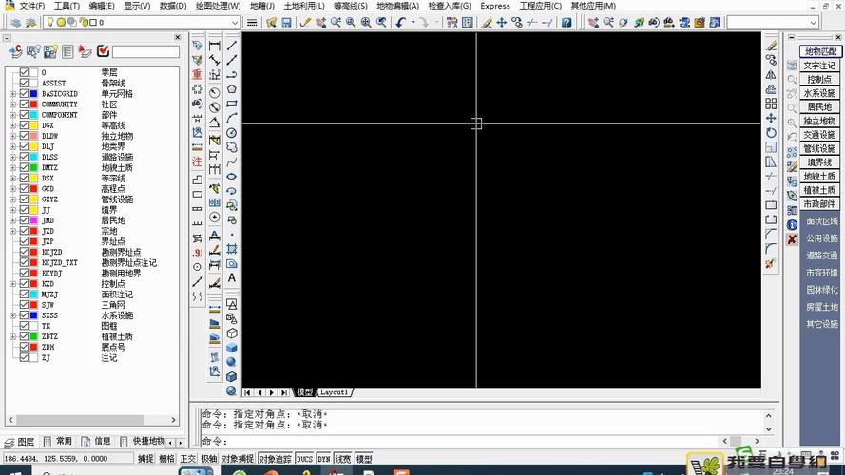Image resolution: width=845 pixels, height=475 pixels.
Task: Open the 文件(F) menu
Action: click(x=31, y=6)
